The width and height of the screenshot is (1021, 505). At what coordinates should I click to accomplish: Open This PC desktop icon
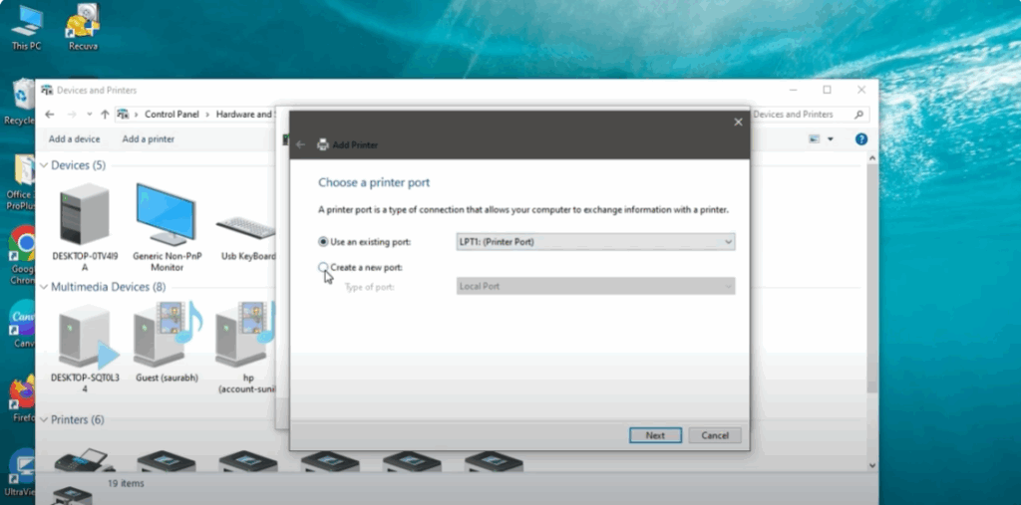pyautogui.click(x=26, y=28)
